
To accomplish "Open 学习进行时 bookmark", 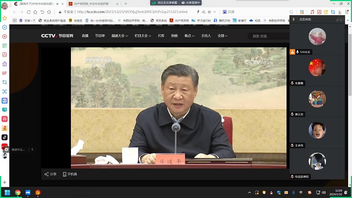I will [201, 21].
